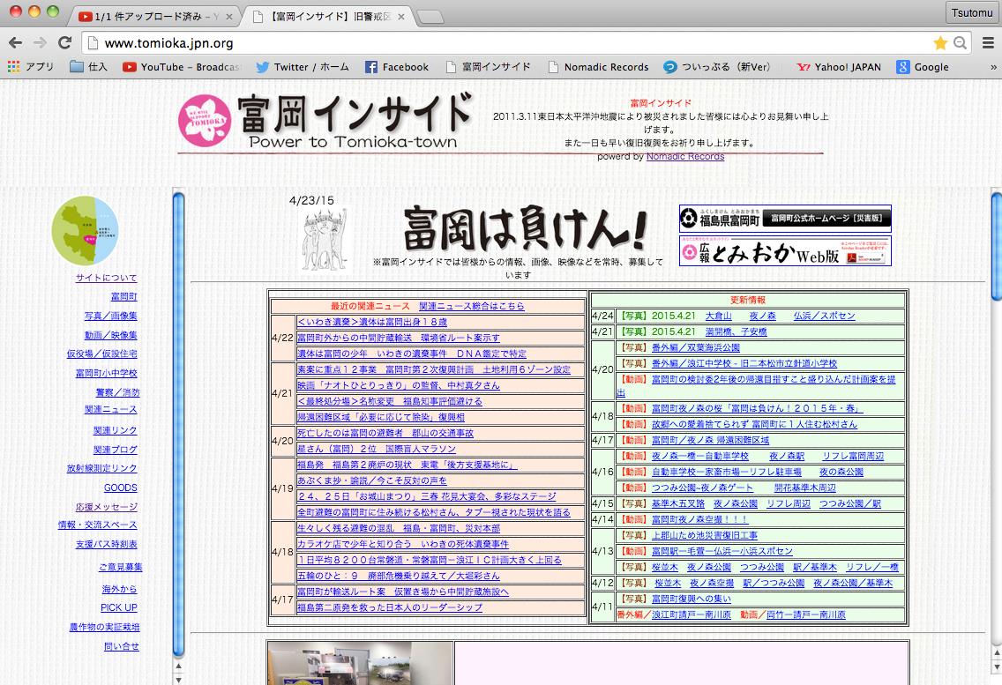The height and width of the screenshot is (685, 1002).
Task: Open the 富岡インサイド bookmark
Action: point(489,66)
